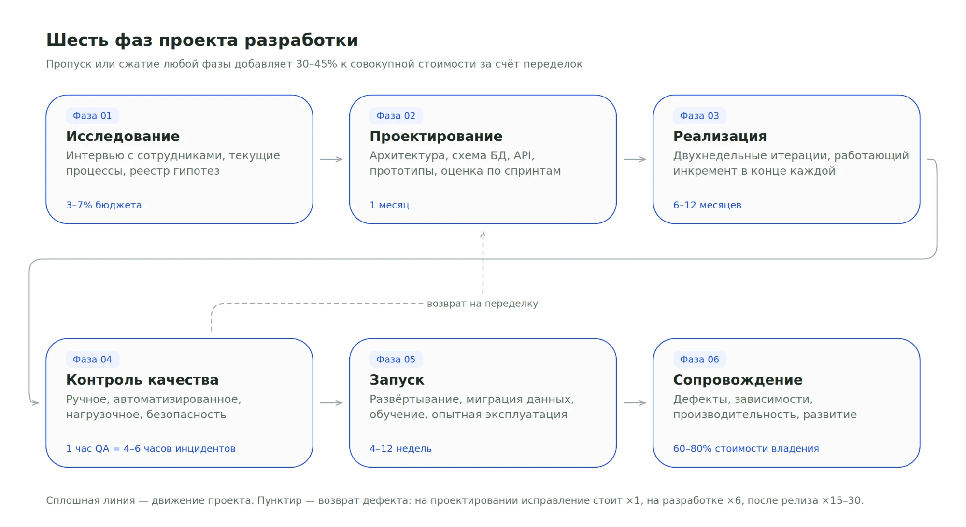Click the description "Развёртывание, миграция данных, обучение"
Screen dimensions: 966x527
[472, 407]
